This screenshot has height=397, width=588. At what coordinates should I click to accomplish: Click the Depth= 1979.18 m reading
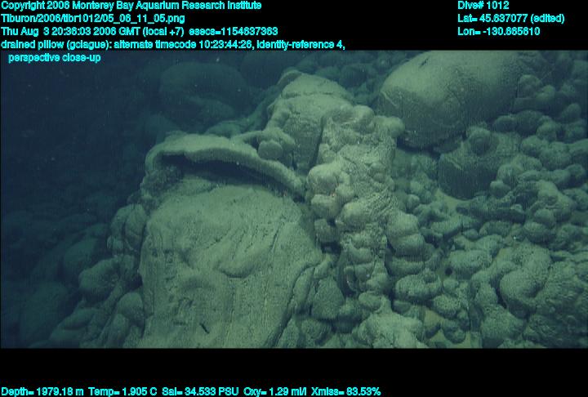click(x=42, y=392)
